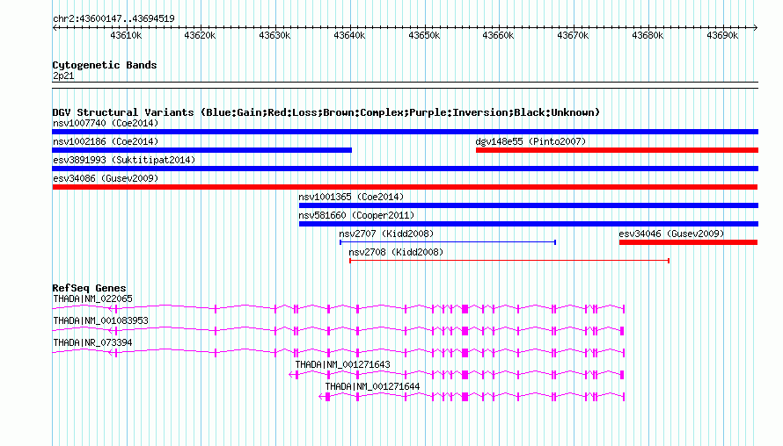Open transcript label THADA|NM_001271644
Screen dimensions: 783x446
[372, 386]
